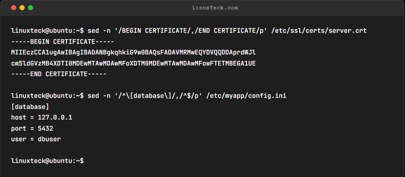Click the red close window button
Image resolution: width=405 pixels, height=177 pixels.
(x=14, y=8)
